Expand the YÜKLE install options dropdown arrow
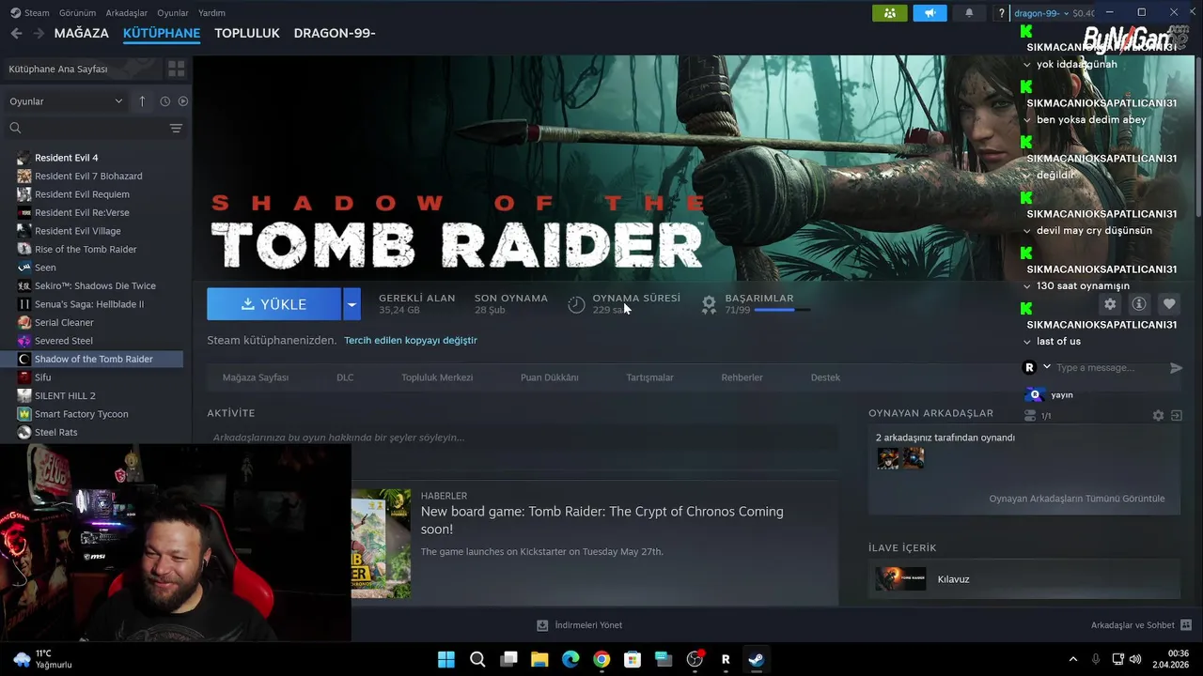This screenshot has width=1203, height=676. pyautogui.click(x=352, y=304)
